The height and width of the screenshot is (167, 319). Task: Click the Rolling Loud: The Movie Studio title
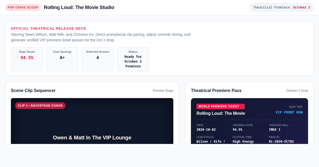pyautogui.click(x=79, y=7)
